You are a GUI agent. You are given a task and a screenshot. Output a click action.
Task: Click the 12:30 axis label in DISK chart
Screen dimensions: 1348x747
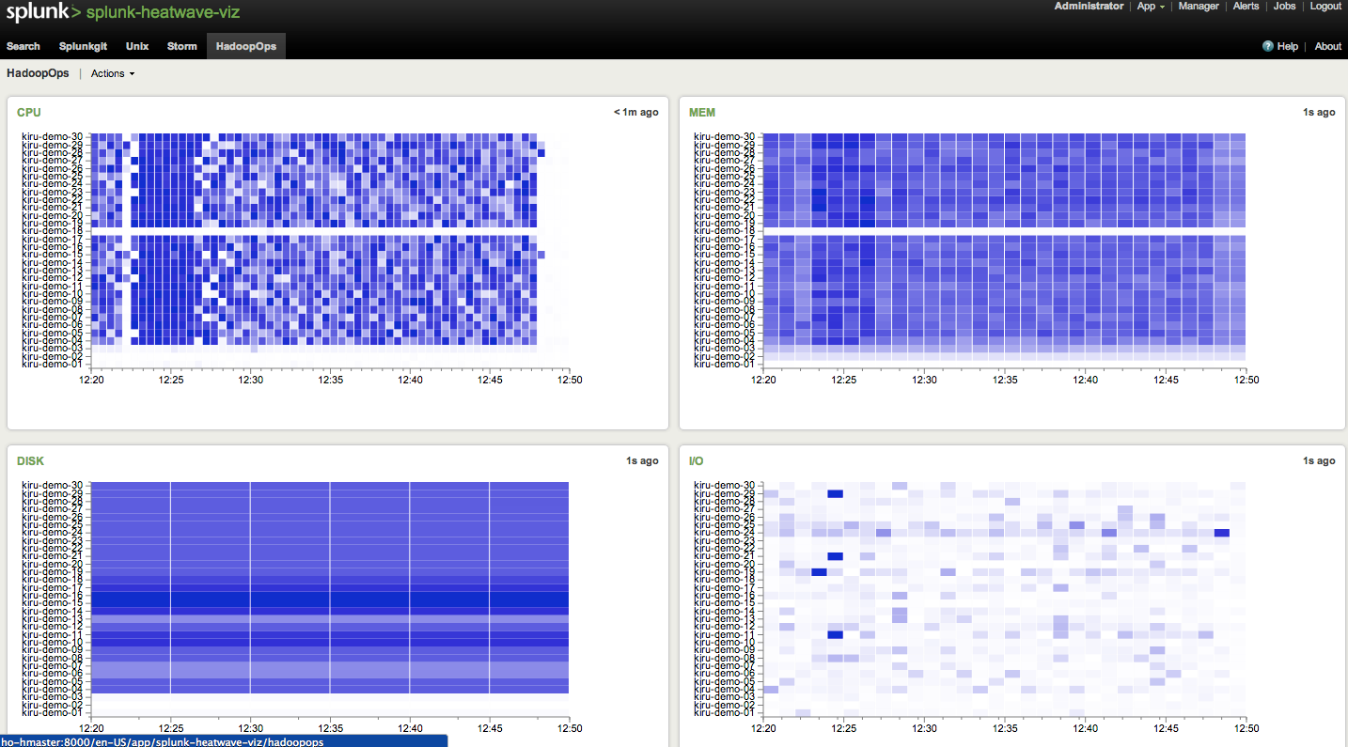[x=251, y=728]
